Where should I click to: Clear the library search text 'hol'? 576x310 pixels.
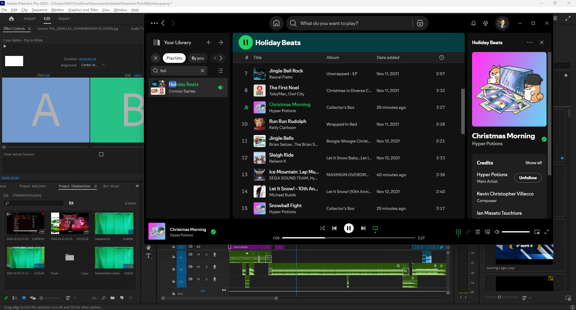pos(203,71)
